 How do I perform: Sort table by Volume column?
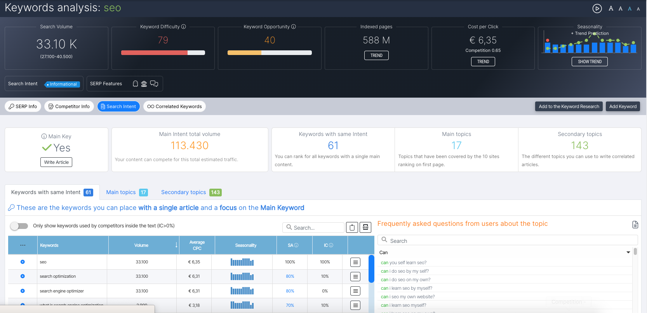click(143, 245)
